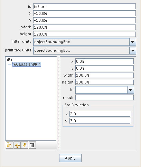This screenshot has width=141, height=167.
Task: Move filter primitive up arrow
Action: 17,145
